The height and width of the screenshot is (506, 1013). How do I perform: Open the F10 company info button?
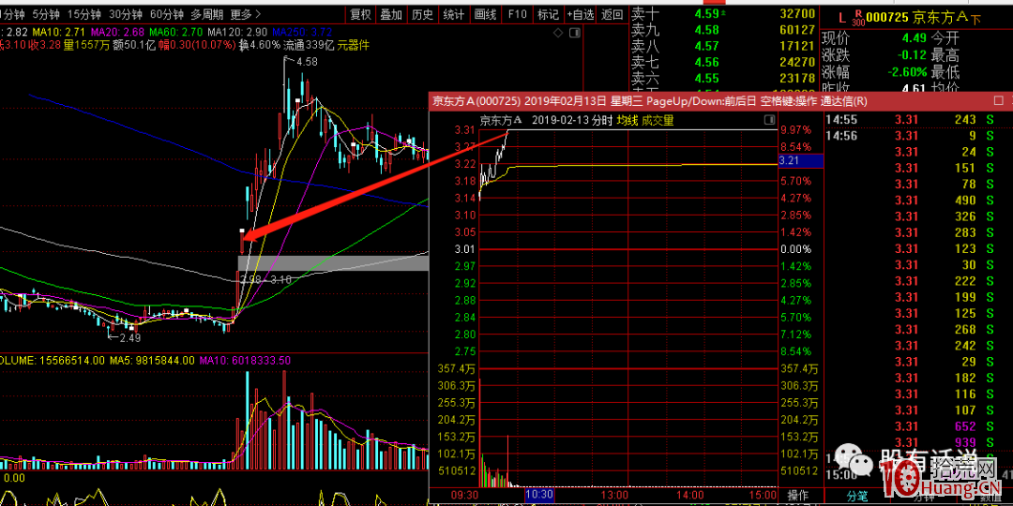(x=517, y=13)
